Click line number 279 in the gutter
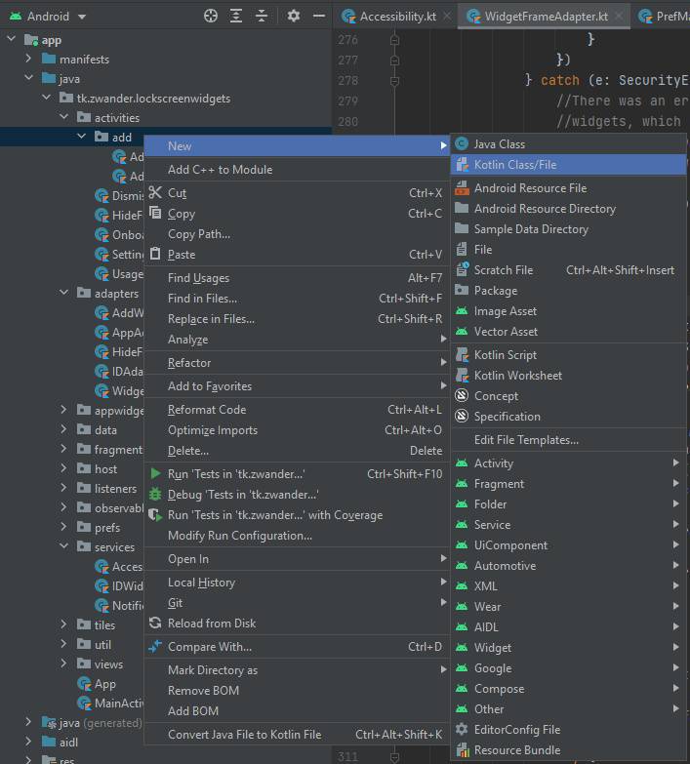Image resolution: width=690 pixels, height=764 pixels. click(347, 101)
